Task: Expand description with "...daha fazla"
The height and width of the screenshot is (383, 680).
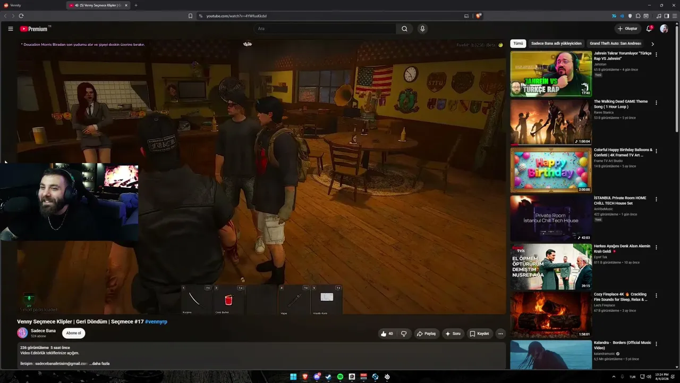Action: (x=99, y=363)
